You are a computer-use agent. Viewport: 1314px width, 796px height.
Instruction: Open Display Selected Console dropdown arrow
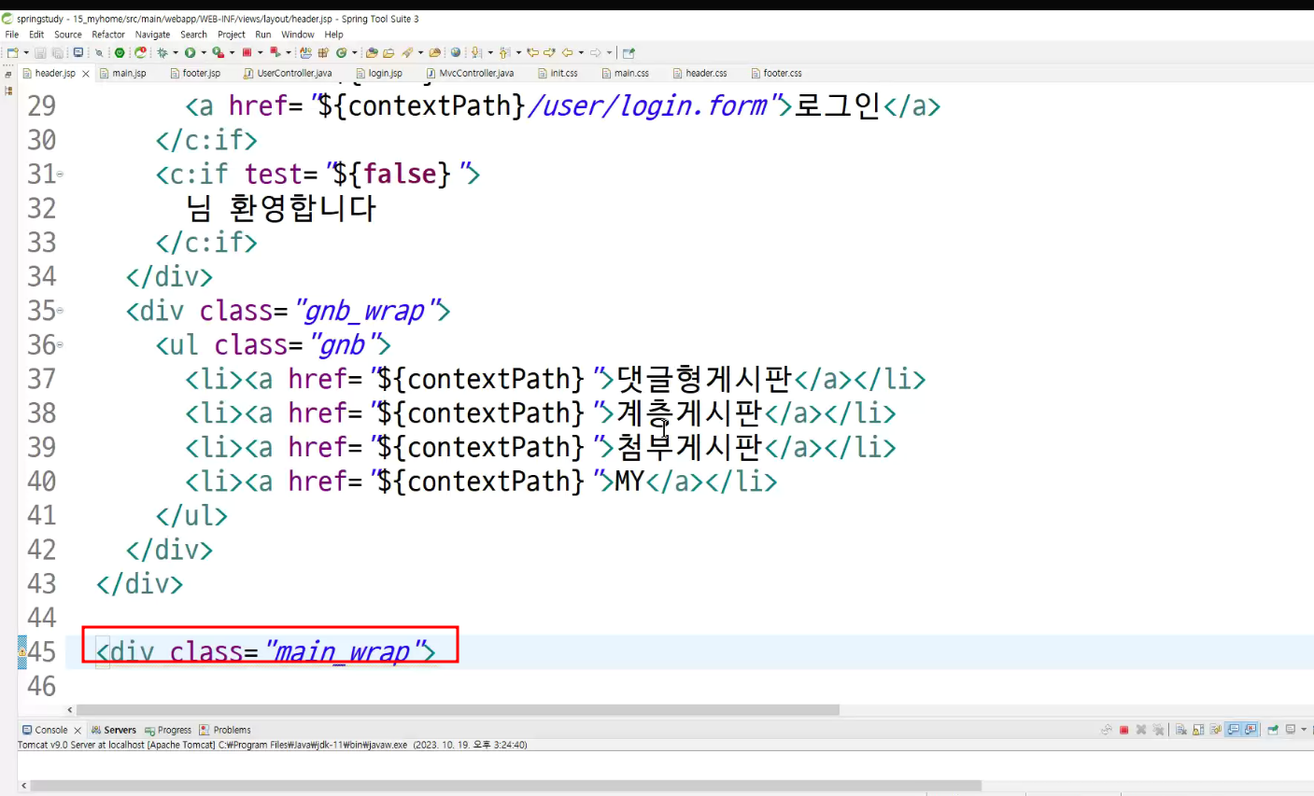click(1304, 730)
